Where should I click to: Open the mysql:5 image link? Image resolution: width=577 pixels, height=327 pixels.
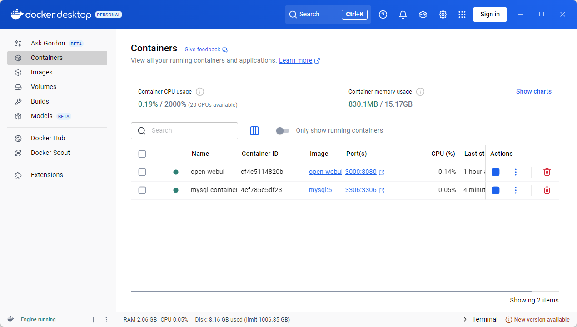[x=320, y=190]
